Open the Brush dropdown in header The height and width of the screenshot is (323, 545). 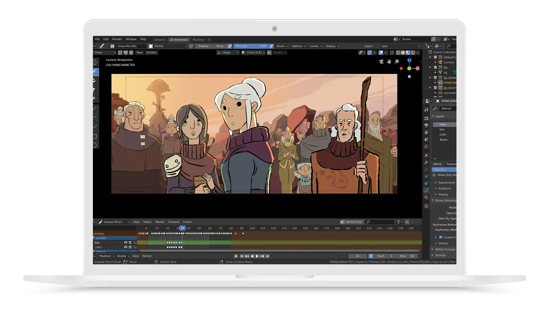pyautogui.click(x=282, y=46)
